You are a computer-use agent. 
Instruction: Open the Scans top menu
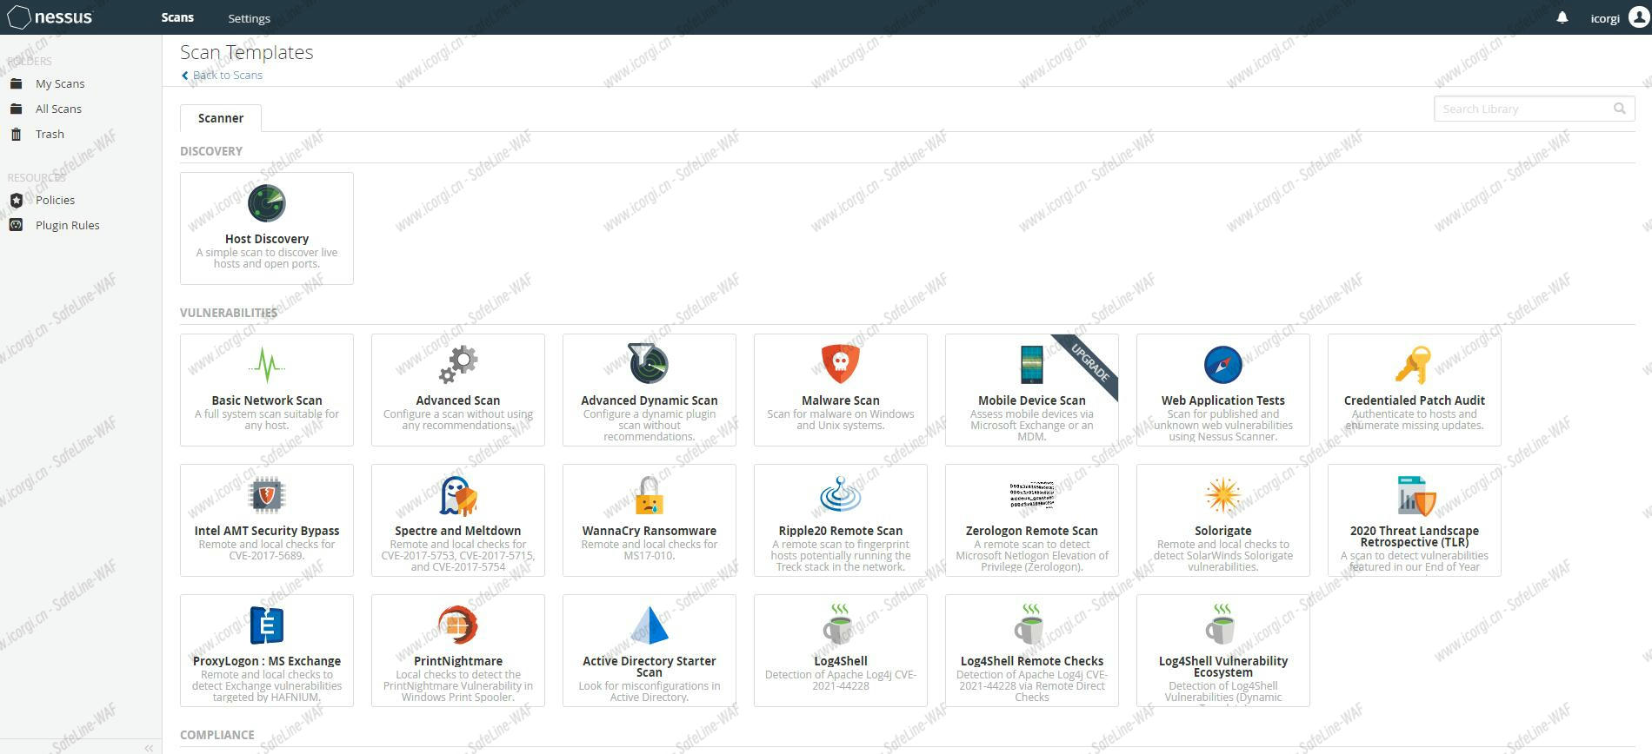pos(177,17)
